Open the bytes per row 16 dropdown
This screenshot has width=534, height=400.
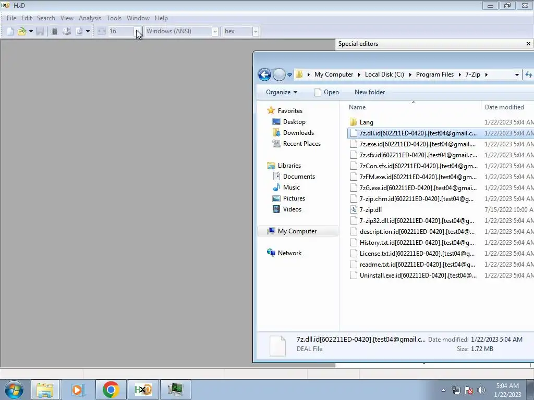(137, 31)
